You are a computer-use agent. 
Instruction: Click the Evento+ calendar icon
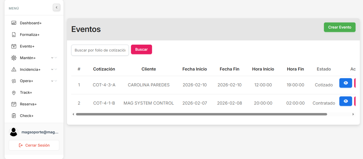[x=14, y=46]
